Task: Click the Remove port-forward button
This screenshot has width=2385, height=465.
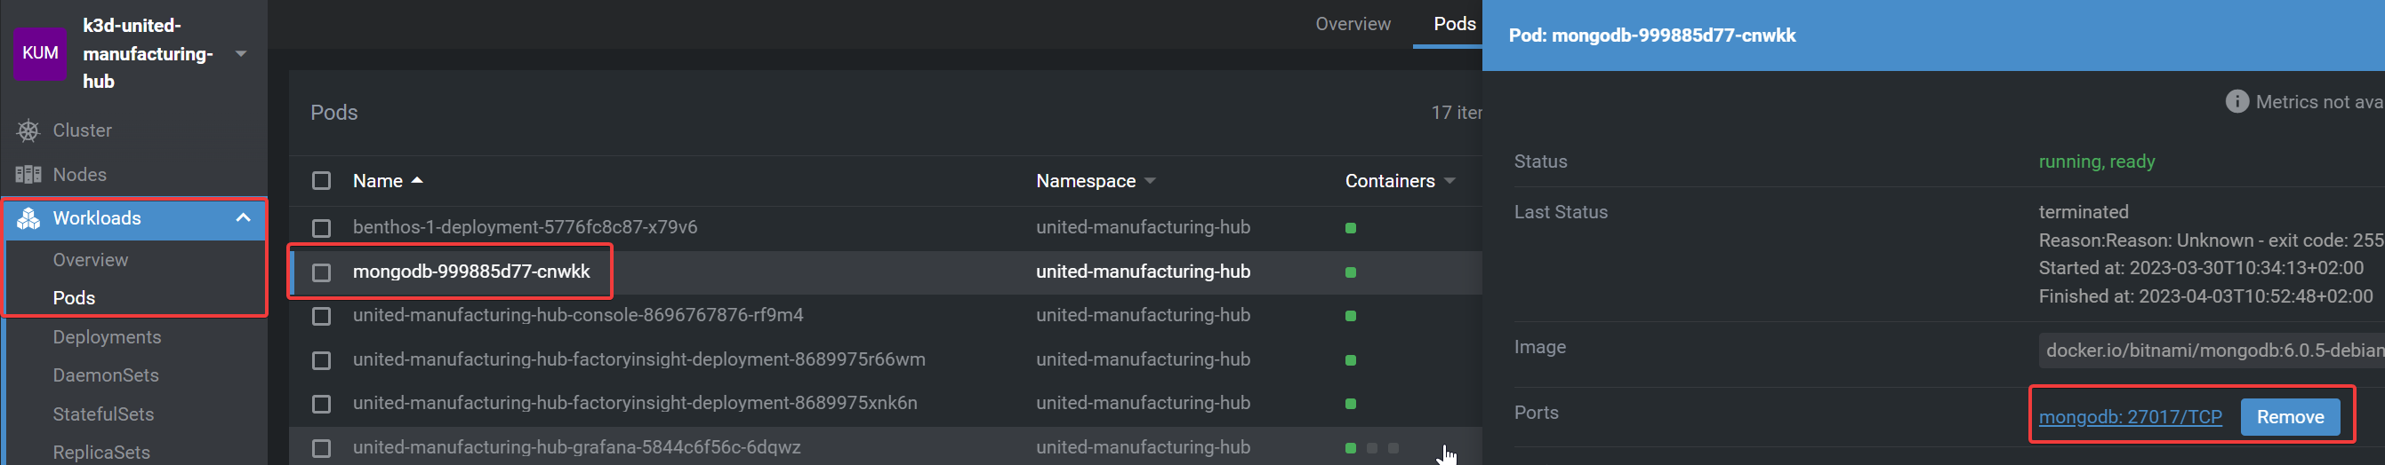Action: (x=2290, y=417)
